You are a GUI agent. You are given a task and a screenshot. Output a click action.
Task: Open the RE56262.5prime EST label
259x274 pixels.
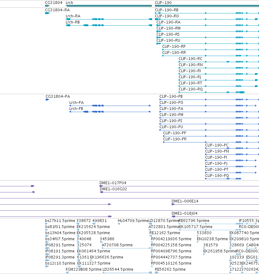[x=170, y=269]
